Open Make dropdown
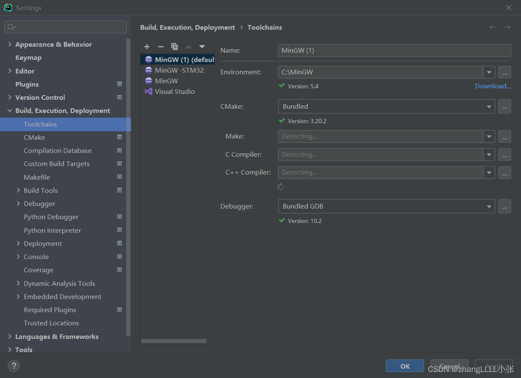Image resolution: width=521 pixels, height=378 pixels. [489, 136]
